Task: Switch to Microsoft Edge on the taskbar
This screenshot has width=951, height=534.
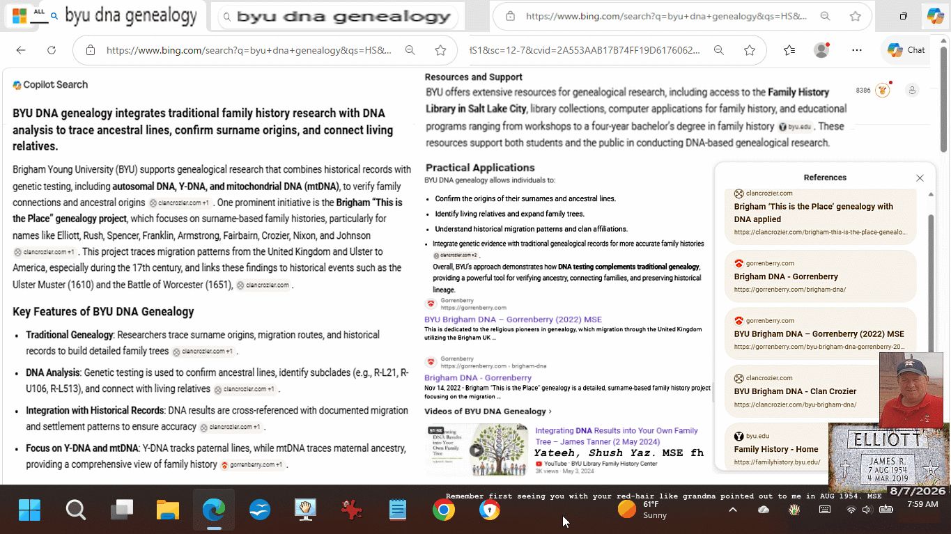Action: point(214,510)
